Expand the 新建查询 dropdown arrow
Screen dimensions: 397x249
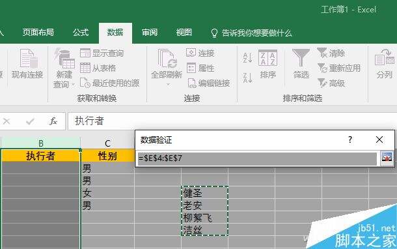point(73,85)
